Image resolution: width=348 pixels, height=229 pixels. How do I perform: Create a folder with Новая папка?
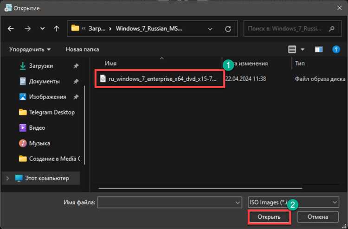point(82,49)
